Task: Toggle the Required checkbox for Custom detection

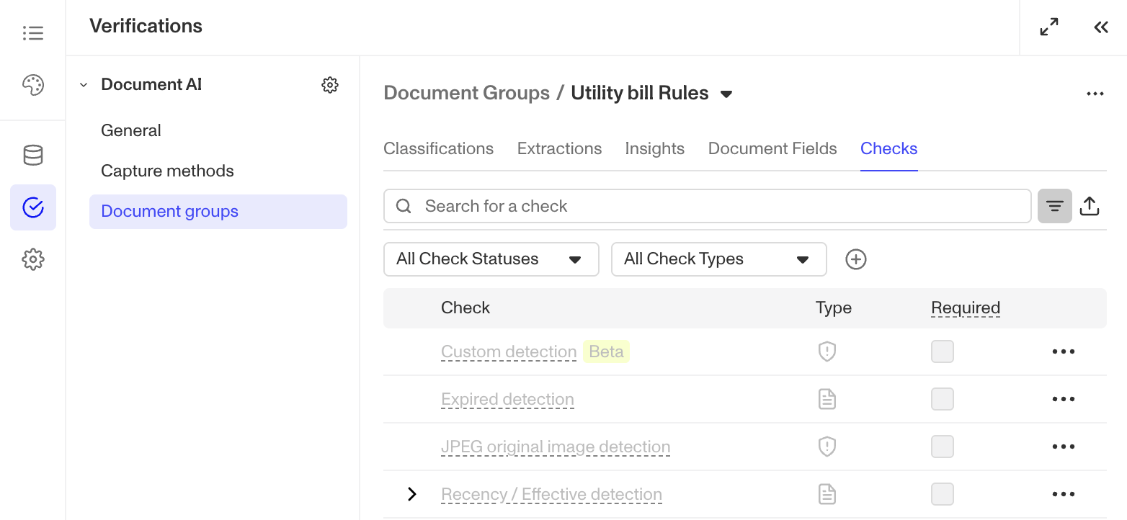Action: pos(943,351)
